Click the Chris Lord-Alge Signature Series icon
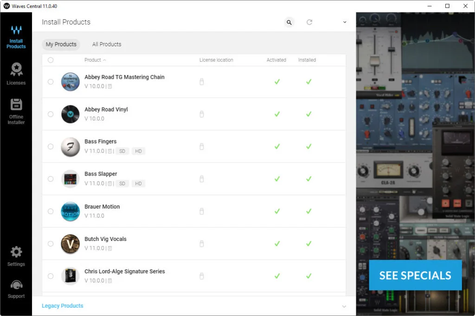 71,276
